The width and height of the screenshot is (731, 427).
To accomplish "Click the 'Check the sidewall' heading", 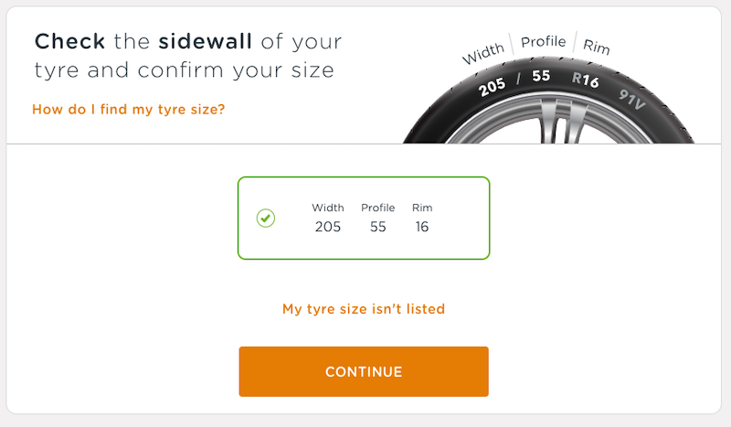I will 188,56.
